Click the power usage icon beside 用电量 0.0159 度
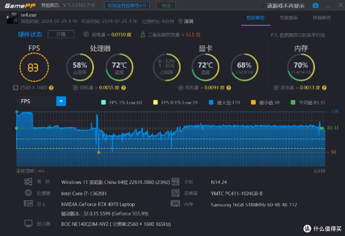Image resolution: width=345 pixels, height=236 pixels. (86, 34)
